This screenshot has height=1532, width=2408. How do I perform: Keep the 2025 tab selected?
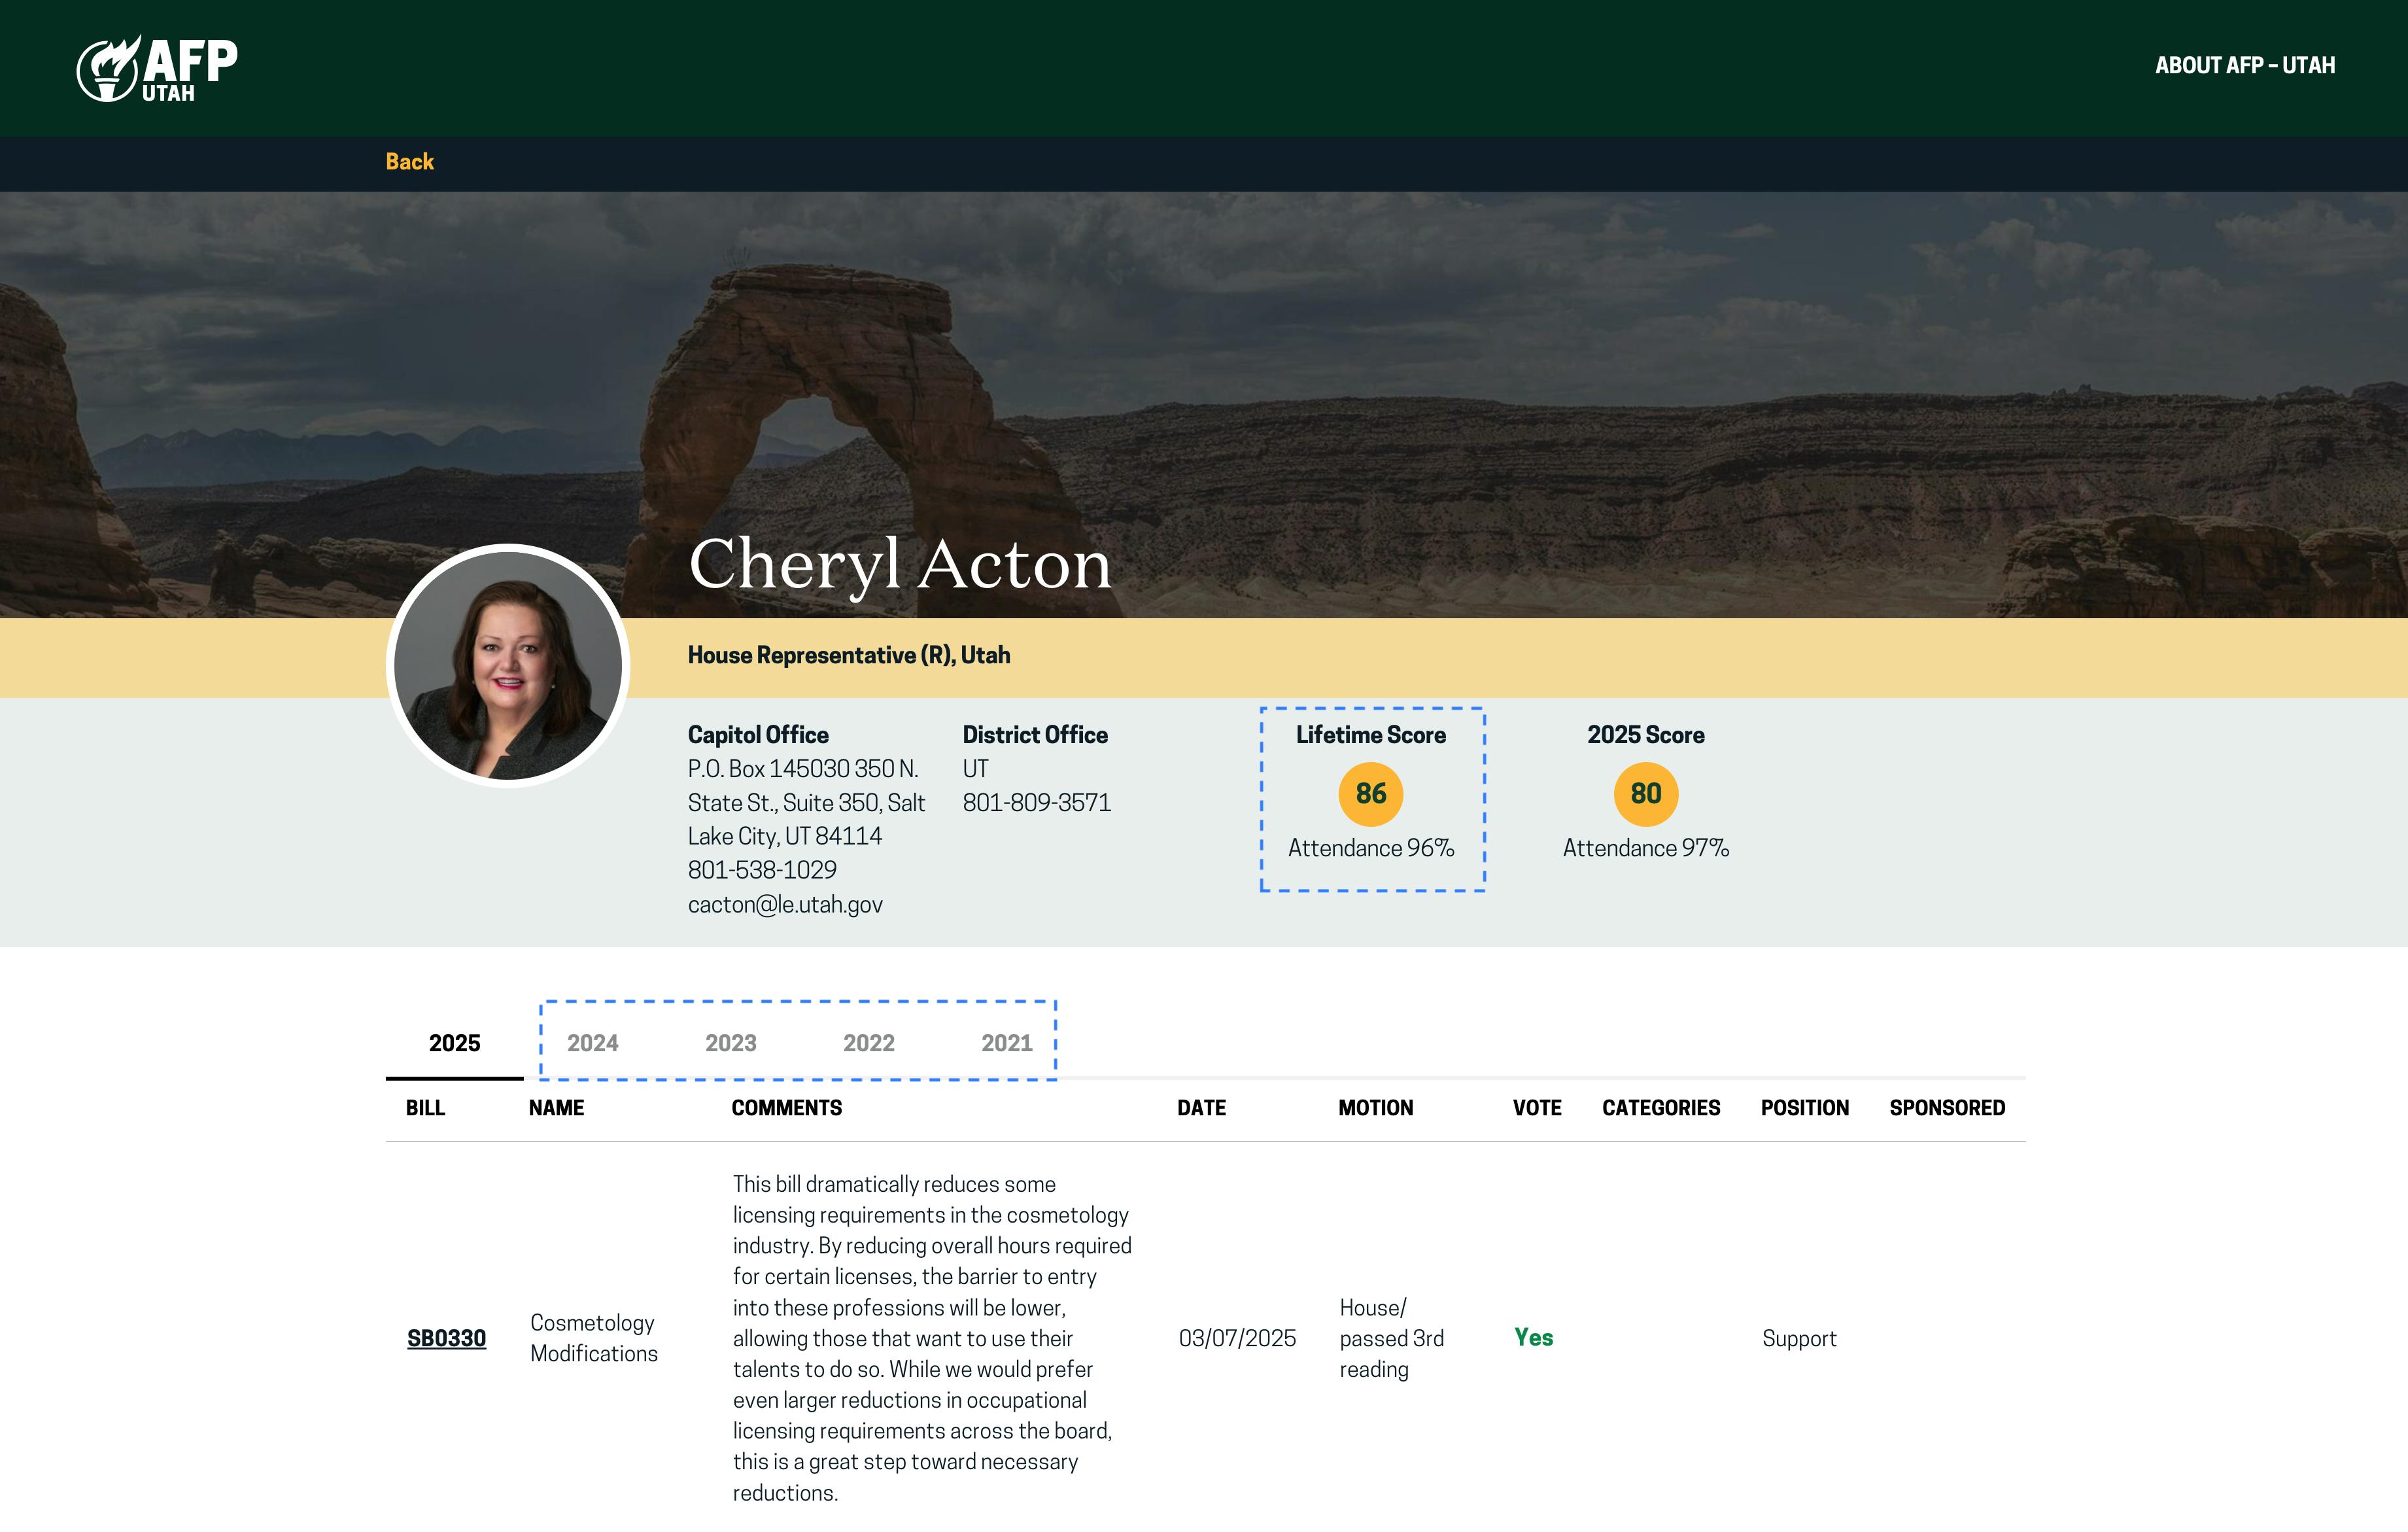click(x=453, y=1042)
